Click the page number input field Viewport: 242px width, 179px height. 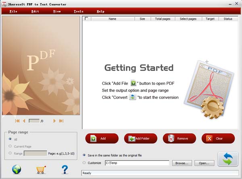[34, 121]
